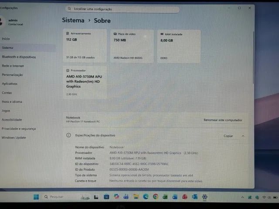This screenshot has height=209, width=279.
Task: Open the Windows Start menu
Action: (x=36, y=197)
